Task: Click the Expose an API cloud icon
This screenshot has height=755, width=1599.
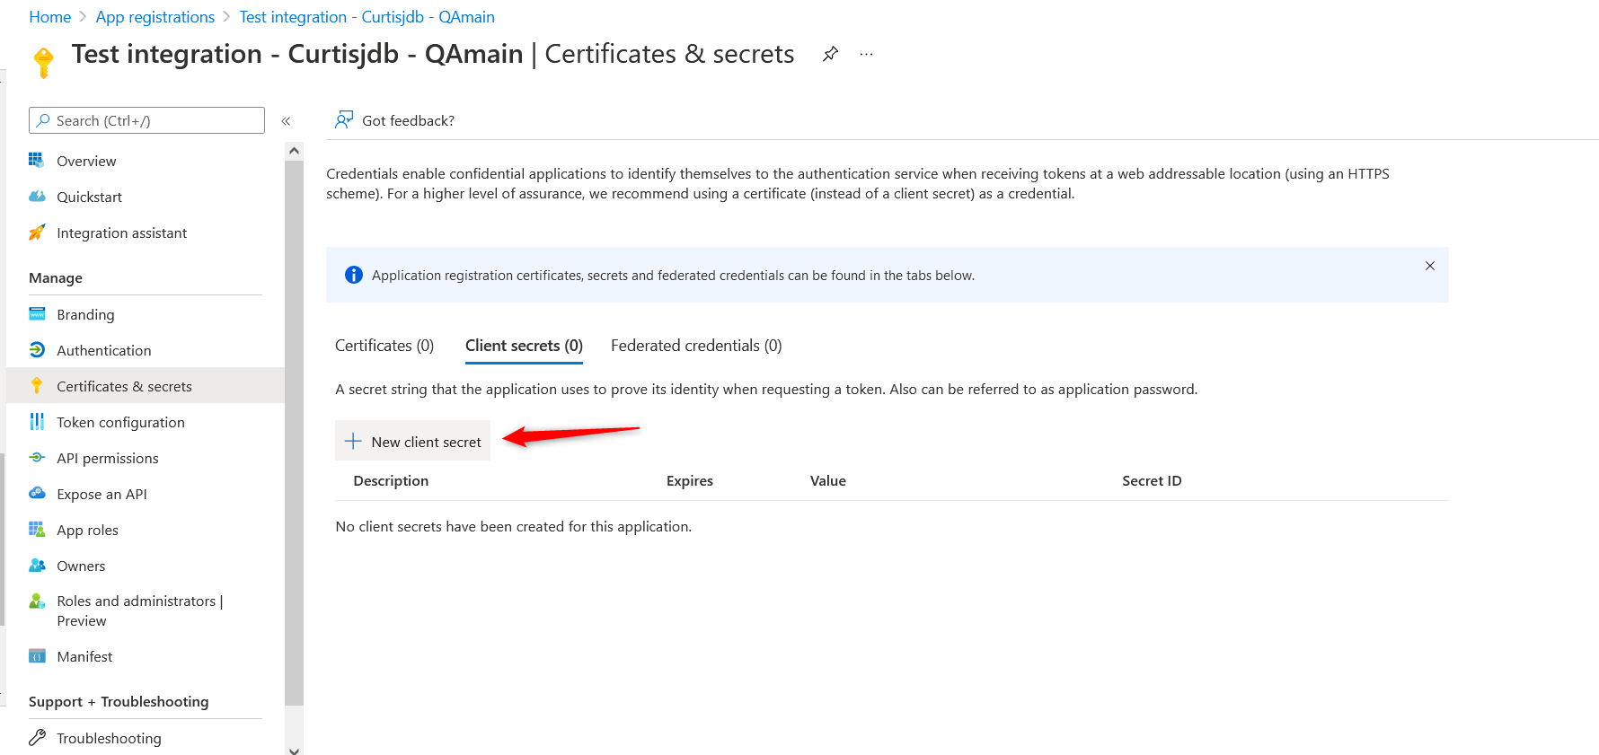Action: 37,494
